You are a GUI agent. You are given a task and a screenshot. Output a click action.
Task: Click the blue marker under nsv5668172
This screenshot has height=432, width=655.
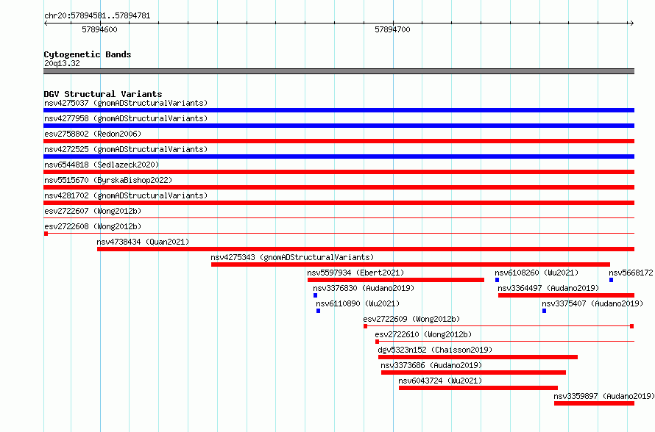(x=611, y=280)
